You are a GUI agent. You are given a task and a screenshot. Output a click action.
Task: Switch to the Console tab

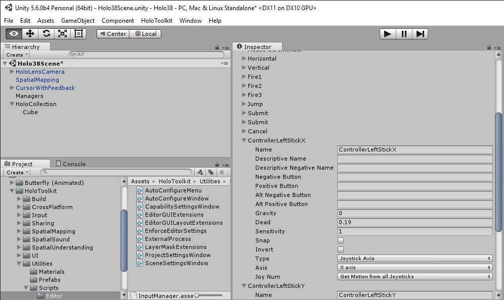[71, 164]
